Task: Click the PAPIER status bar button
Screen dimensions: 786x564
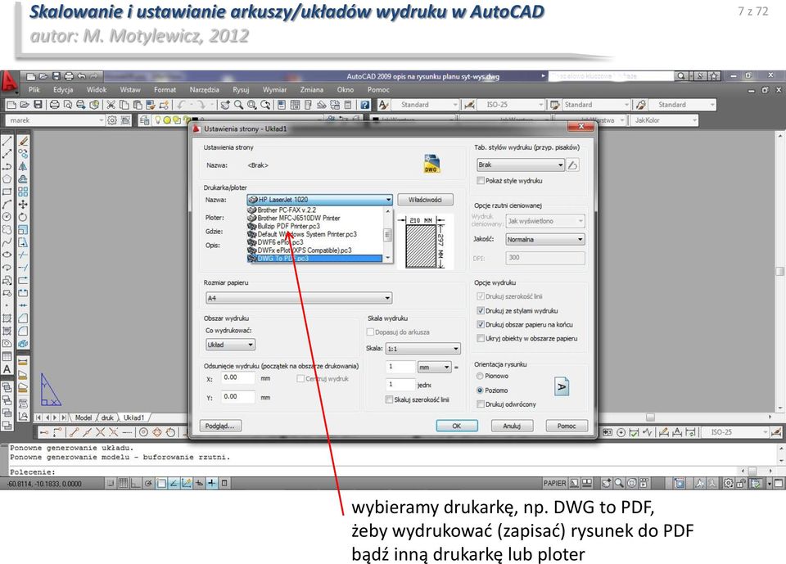Action: click(554, 483)
